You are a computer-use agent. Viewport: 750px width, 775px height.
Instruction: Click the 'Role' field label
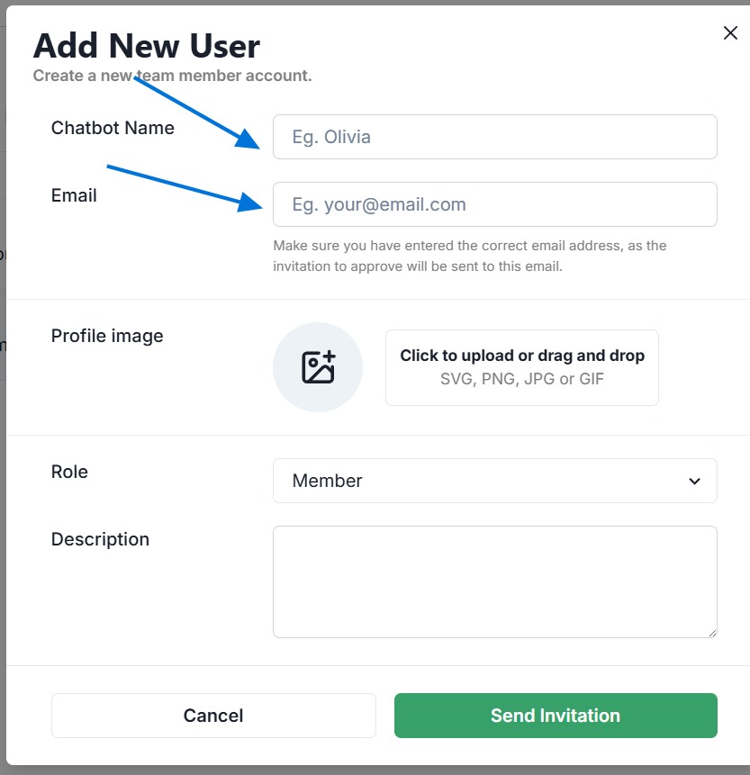click(69, 472)
